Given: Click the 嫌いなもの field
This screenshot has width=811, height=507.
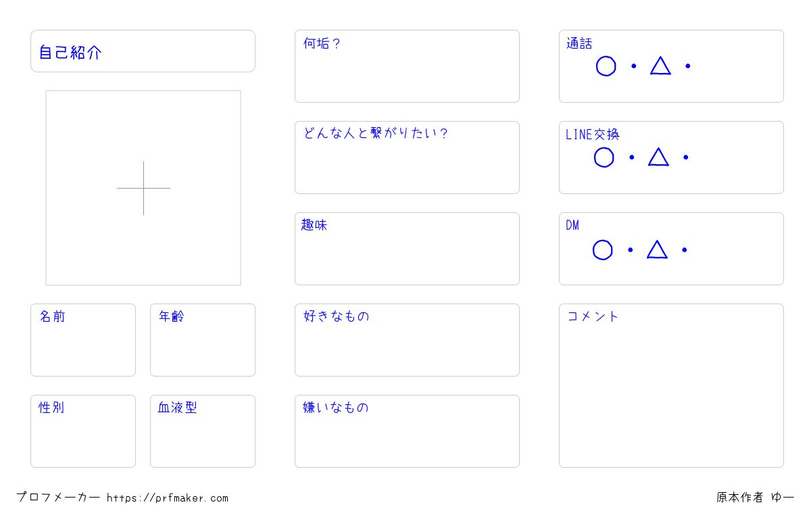Looking at the screenshot, I should click(x=407, y=431).
